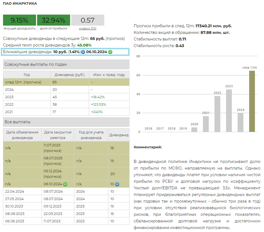Select the 'след 12m. (прогноз)' table row
Screen dimensions: 264x232
66,82
